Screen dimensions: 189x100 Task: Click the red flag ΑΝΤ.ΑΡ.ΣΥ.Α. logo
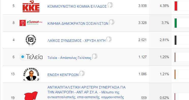[x=31, y=96]
